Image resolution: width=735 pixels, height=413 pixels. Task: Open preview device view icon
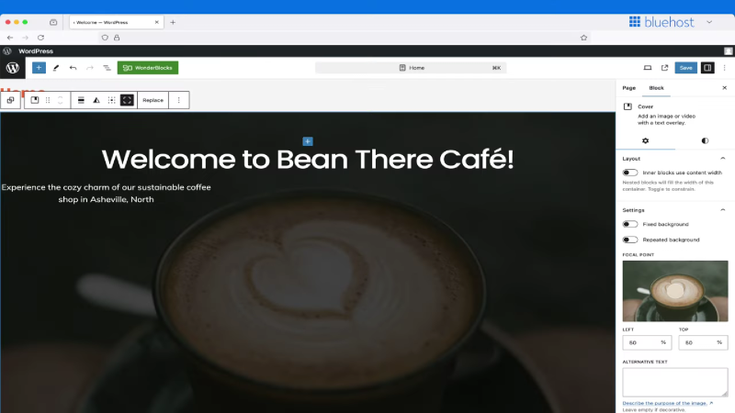coord(648,68)
